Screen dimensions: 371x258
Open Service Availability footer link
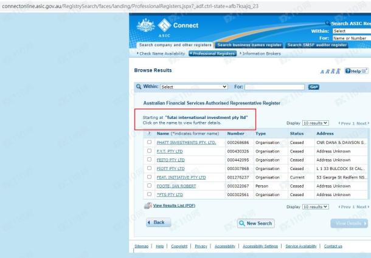pyautogui.click(x=301, y=246)
